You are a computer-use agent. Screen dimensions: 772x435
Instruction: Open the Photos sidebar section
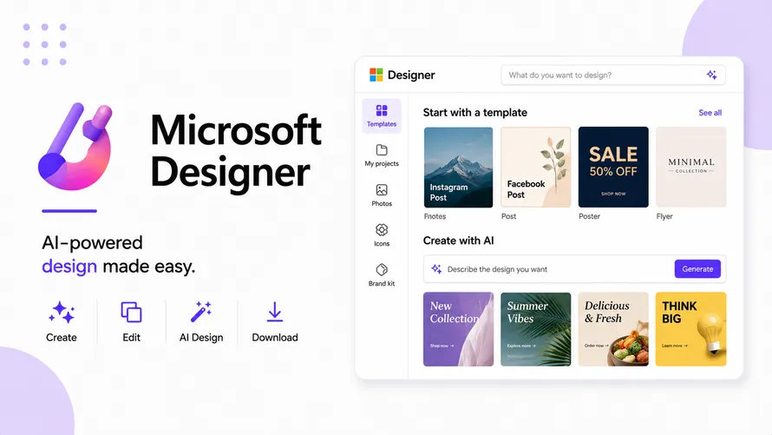point(382,195)
